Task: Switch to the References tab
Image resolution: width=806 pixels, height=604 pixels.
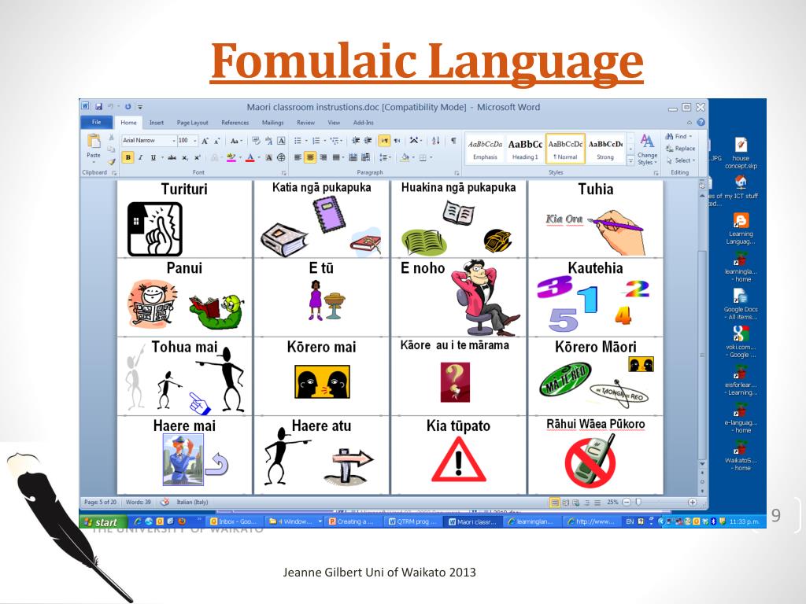Action: [x=235, y=123]
